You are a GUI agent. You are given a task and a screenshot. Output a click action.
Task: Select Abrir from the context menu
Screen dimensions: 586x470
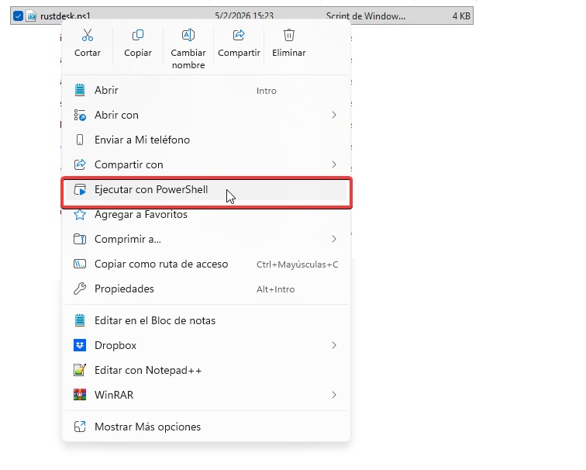point(106,90)
